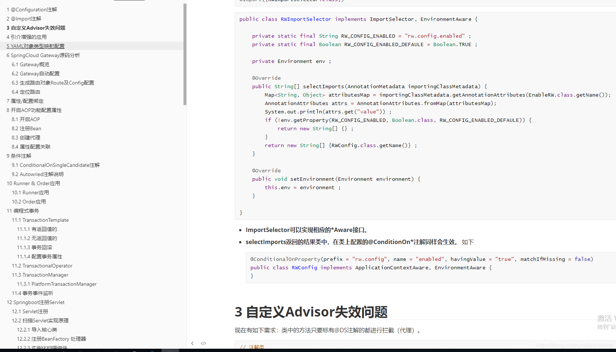Click bullet text 'selectImports返回的结果类中'

pos(286,242)
